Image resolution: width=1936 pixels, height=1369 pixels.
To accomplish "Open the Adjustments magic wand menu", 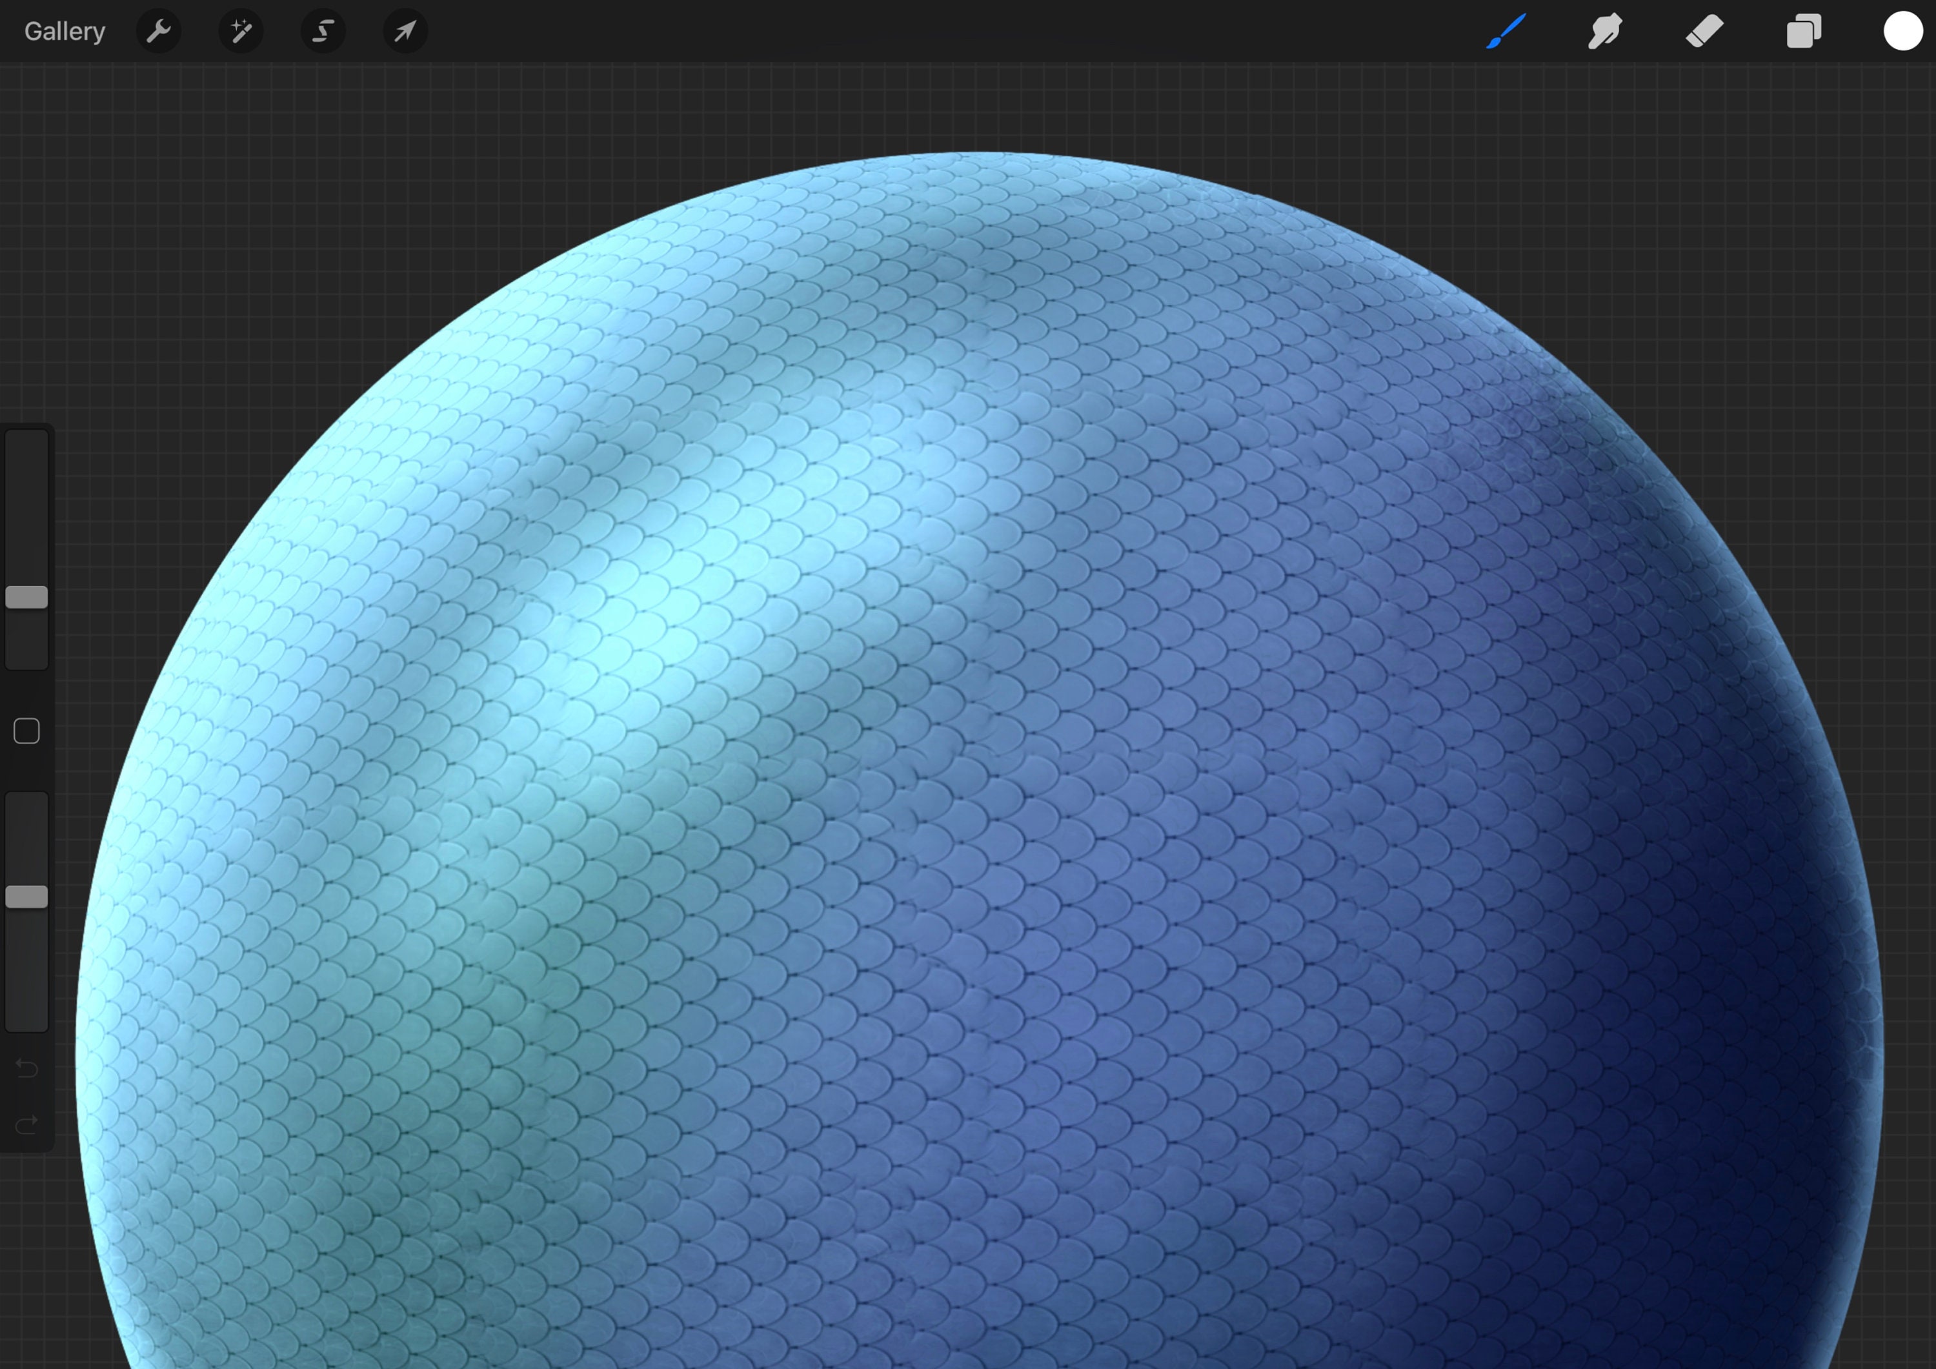I will coord(241,31).
